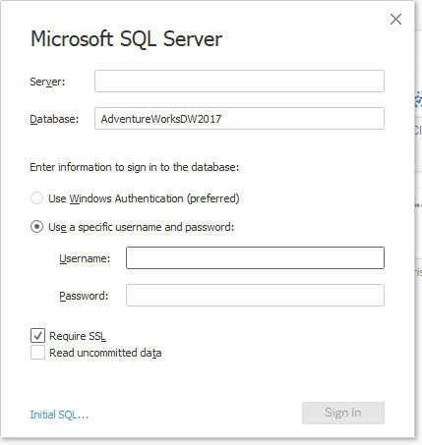Focus the Password text box
Viewport: 422px width, 445px height.
[x=255, y=295]
